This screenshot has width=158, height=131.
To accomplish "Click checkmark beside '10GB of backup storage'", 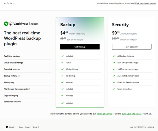I will pos(114,69).
